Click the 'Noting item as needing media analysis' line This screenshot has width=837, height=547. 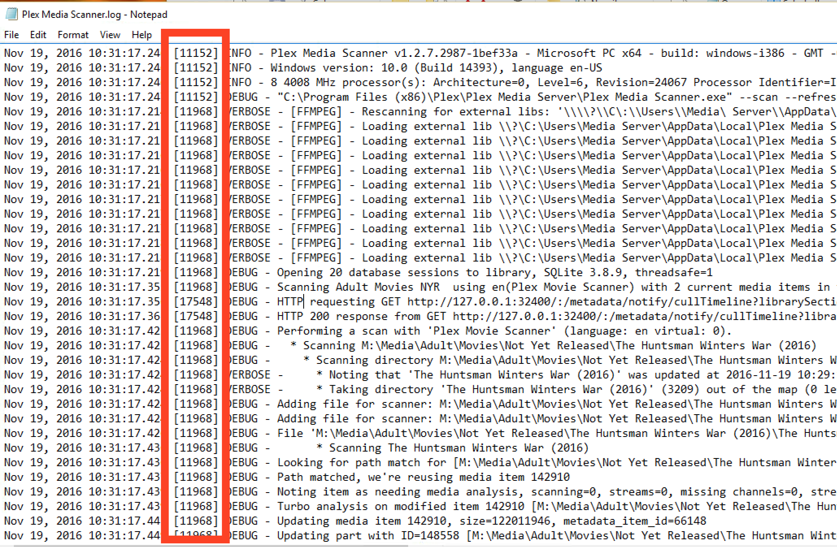[398, 492]
